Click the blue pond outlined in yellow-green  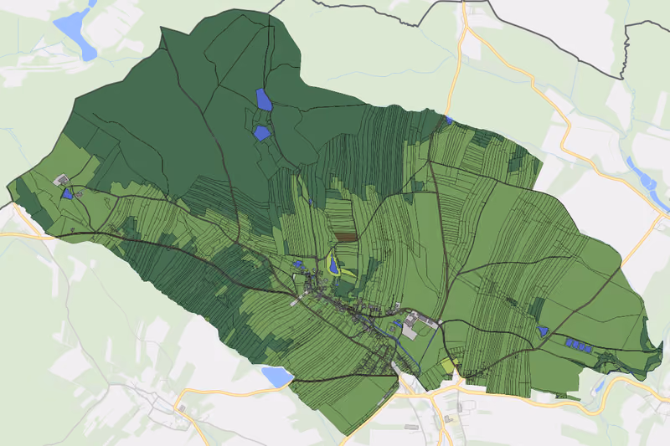(333, 264)
